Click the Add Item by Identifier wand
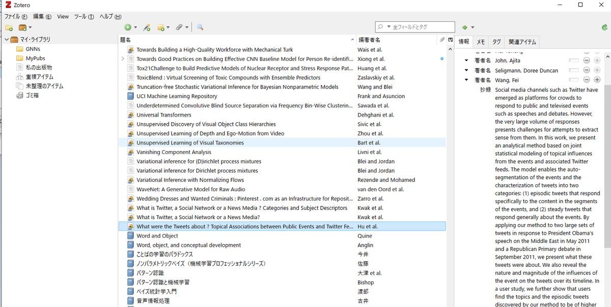The height and width of the screenshot is (307, 611). coord(147,27)
